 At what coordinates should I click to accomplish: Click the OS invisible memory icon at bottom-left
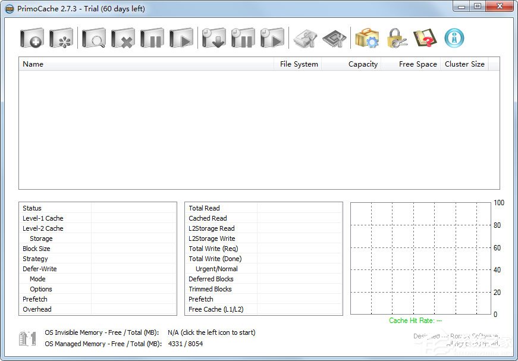[x=27, y=338]
